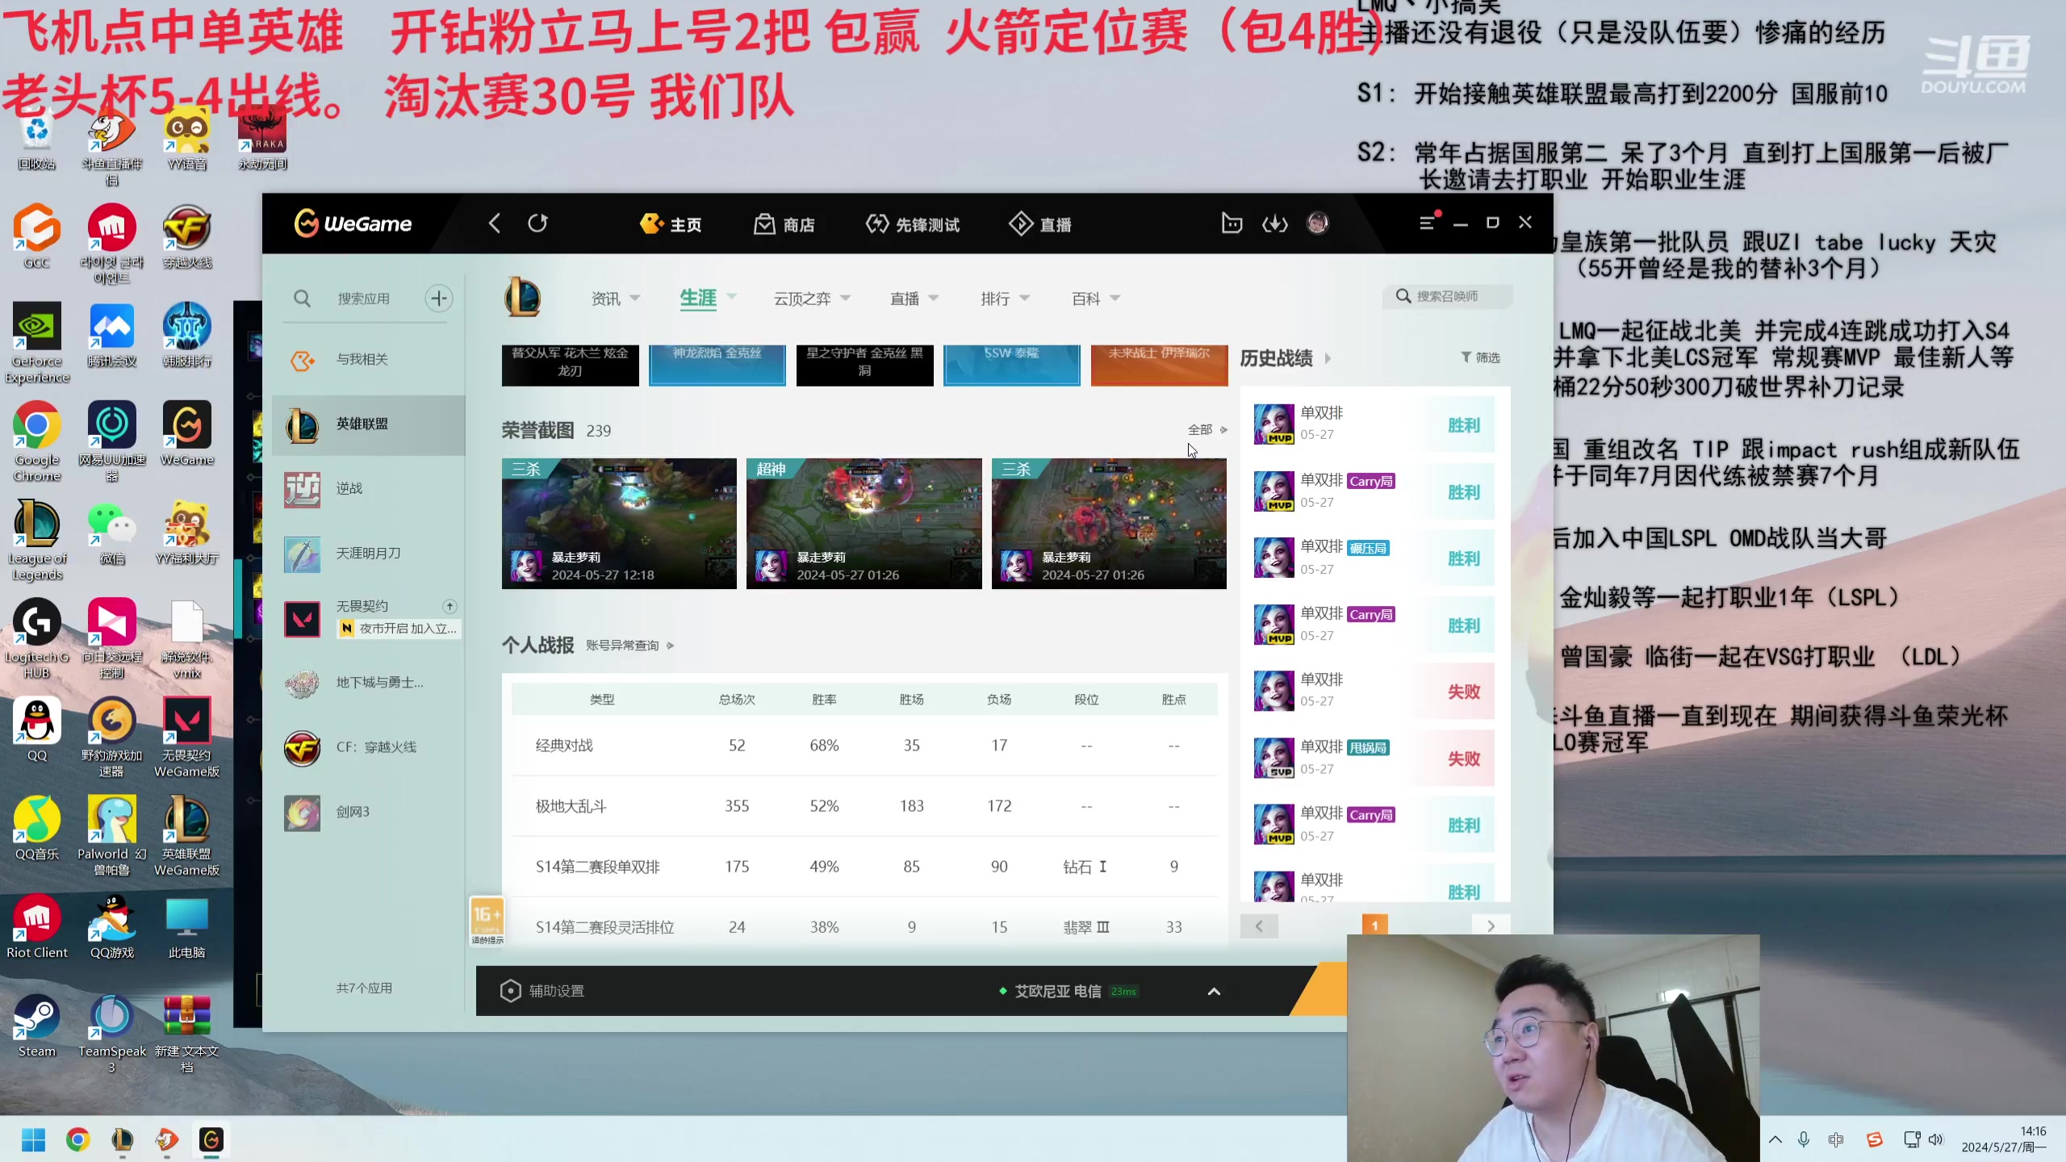Click the 极地大乱斗 row label
Screen dimensions: 2066x1162
(571, 806)
